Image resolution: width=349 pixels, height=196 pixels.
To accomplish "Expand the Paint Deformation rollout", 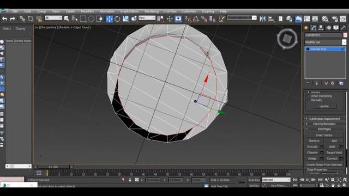I will pos(324,124).
